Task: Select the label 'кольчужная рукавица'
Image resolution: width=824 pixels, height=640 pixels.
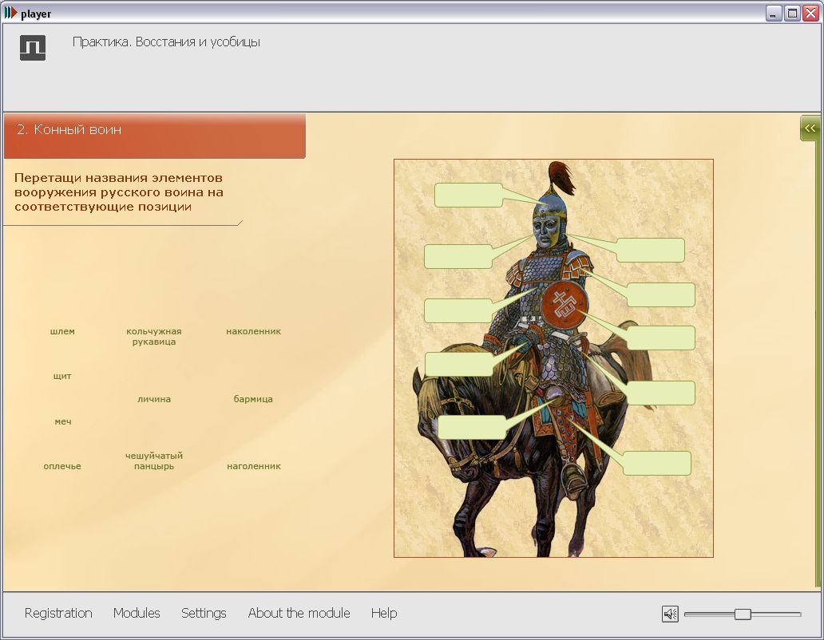Action: (x=154, y=337)
